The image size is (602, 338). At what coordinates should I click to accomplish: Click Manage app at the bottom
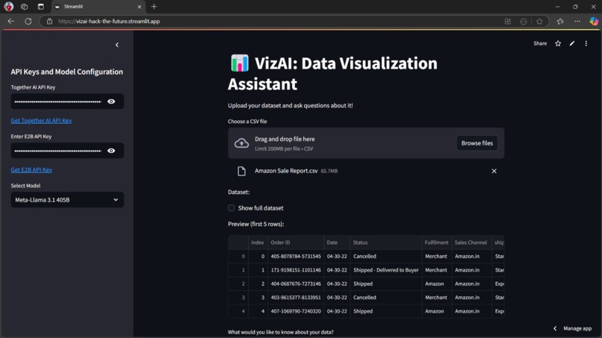[577, 328]
